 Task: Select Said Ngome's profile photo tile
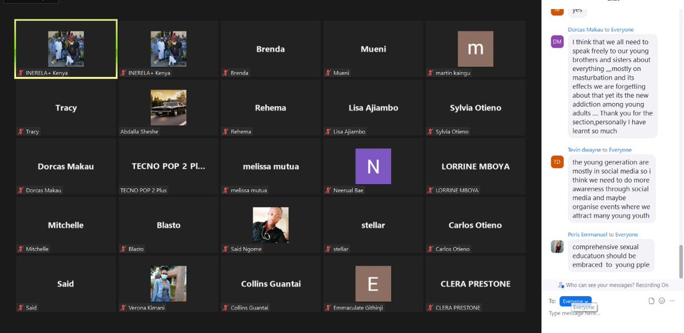(x=271, y=225)
